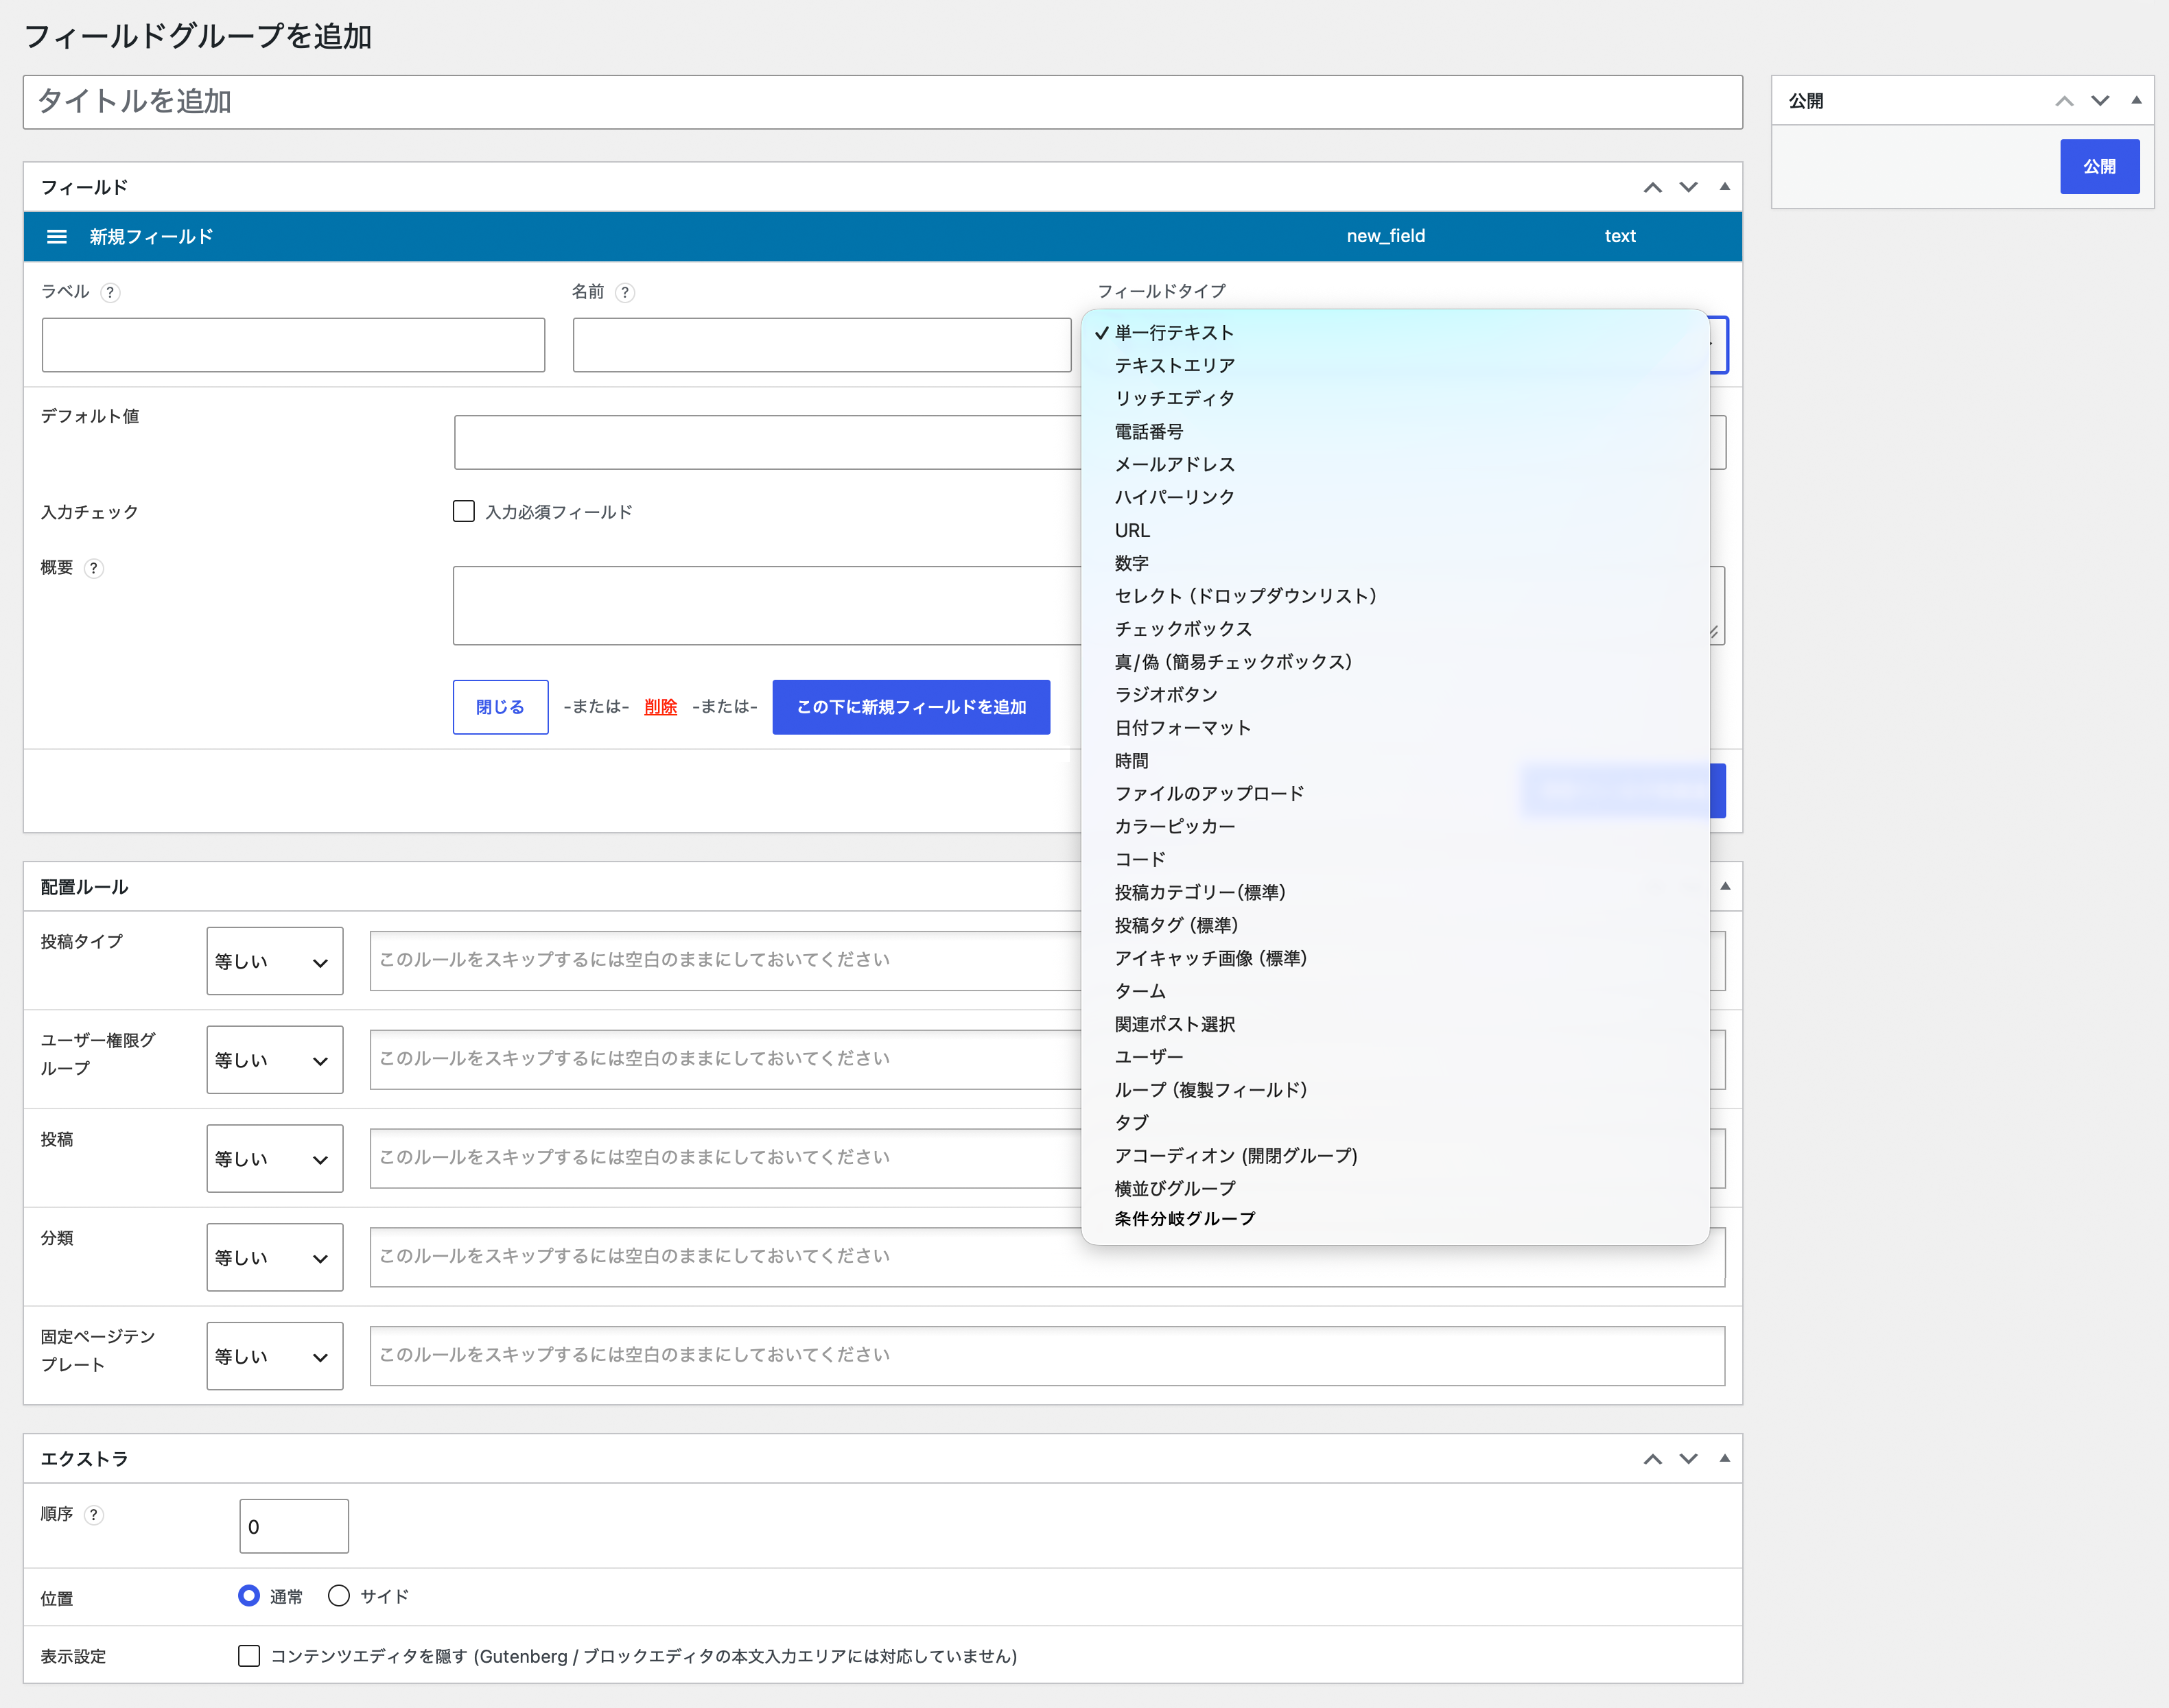The width and height of the screenshot is (2169, 1708).
Task: Open the 等しい dropdown for 投稿
Action: pyautogui.click(x=275, y=1159)
